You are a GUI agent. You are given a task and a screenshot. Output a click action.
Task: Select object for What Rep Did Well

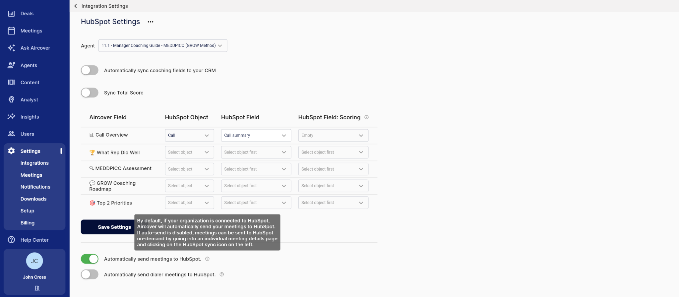pyautogui.click(x=189, y=152)
